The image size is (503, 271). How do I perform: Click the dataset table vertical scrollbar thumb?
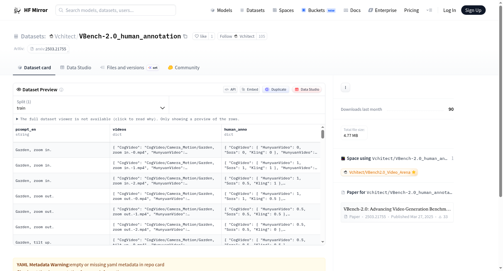point(323,134)
